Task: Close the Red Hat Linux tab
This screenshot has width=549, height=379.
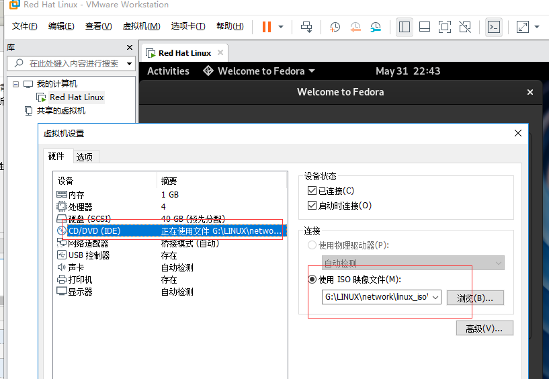Action: click(x=220, y=52)
